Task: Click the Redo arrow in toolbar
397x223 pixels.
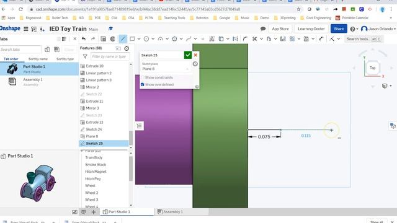Action: tap(93, 39)
